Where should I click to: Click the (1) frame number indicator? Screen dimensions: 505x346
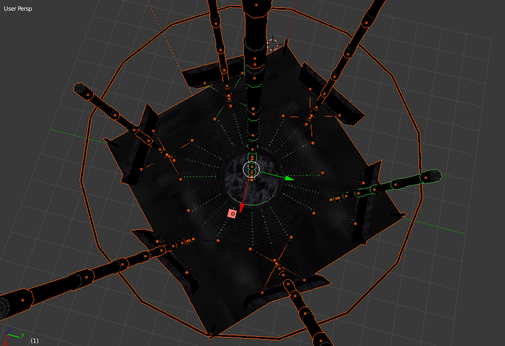point(34,341)
